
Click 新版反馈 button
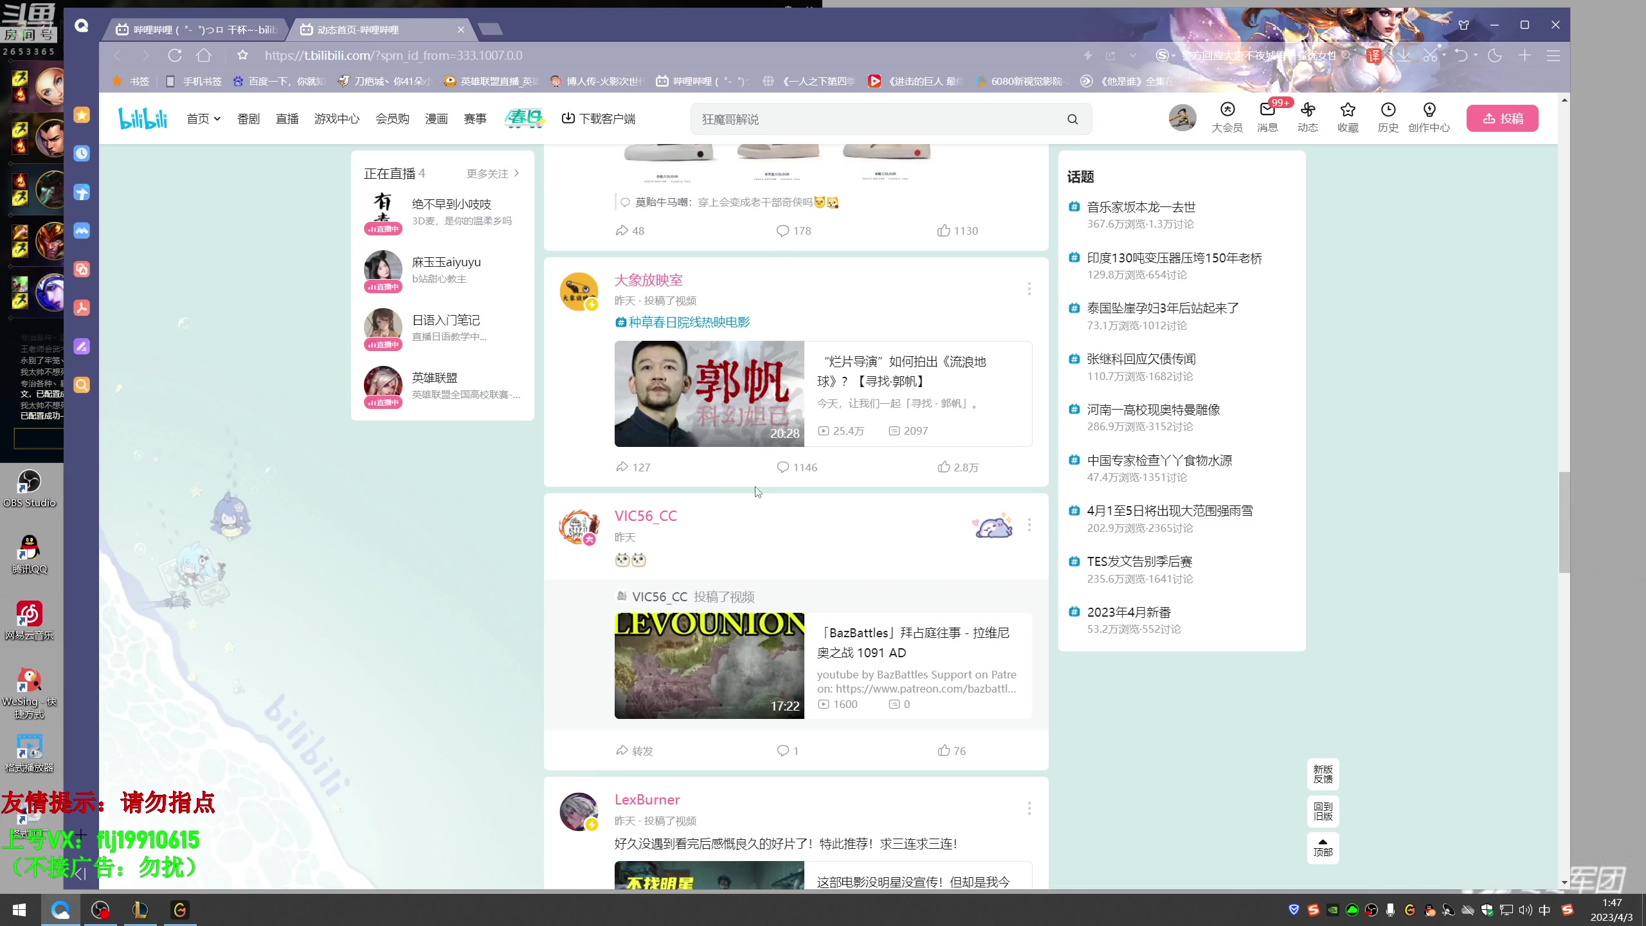coord(1323,774)
